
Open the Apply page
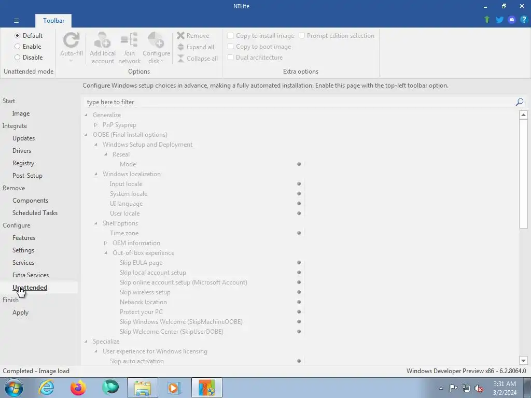click(x=21, y=312)
